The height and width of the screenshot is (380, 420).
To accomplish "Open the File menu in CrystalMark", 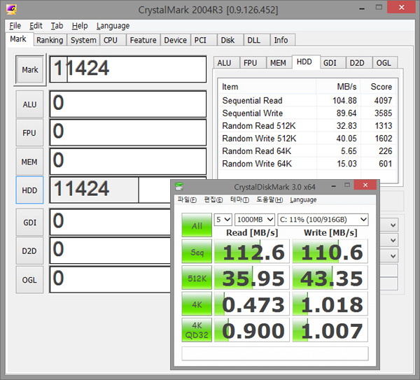I will coord(15,26).
